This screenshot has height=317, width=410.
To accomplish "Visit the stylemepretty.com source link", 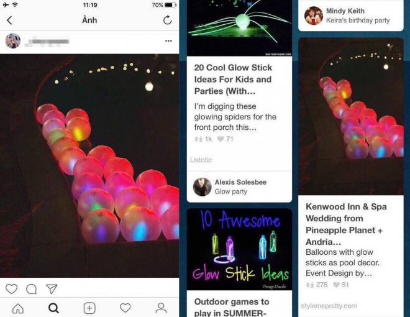I will (329, 306).
